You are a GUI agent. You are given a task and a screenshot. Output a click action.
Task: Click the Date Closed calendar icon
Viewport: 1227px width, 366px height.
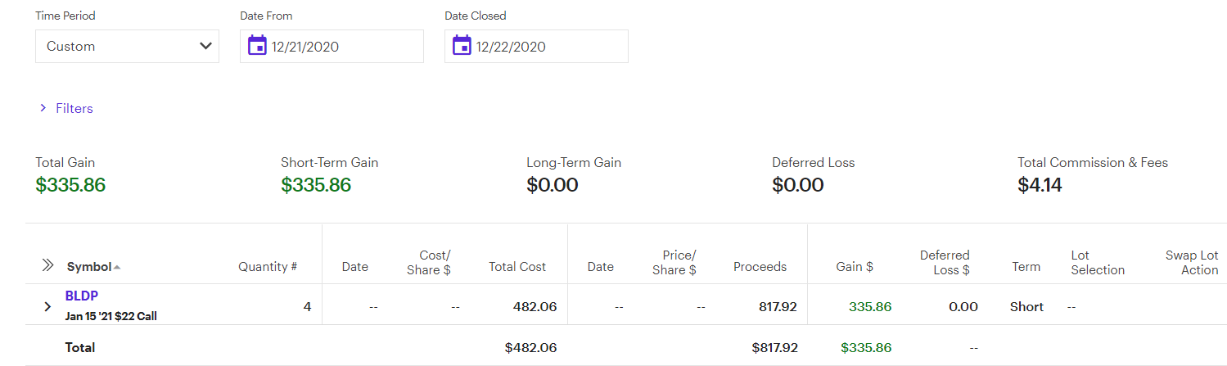tap(462, 46)
